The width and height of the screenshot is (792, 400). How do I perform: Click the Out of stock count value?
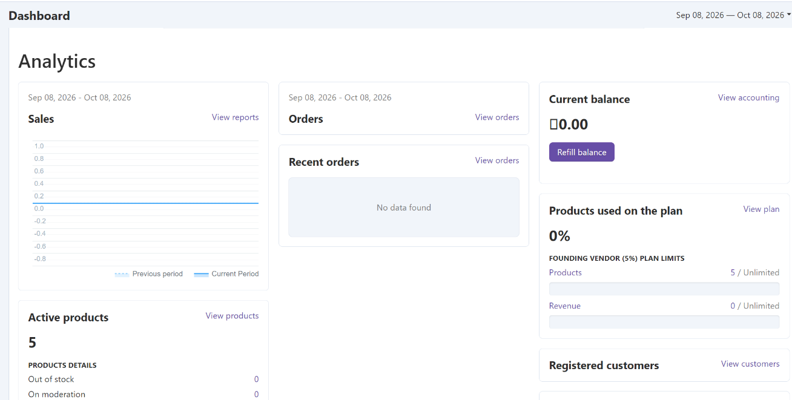click(x=256, y=379)
